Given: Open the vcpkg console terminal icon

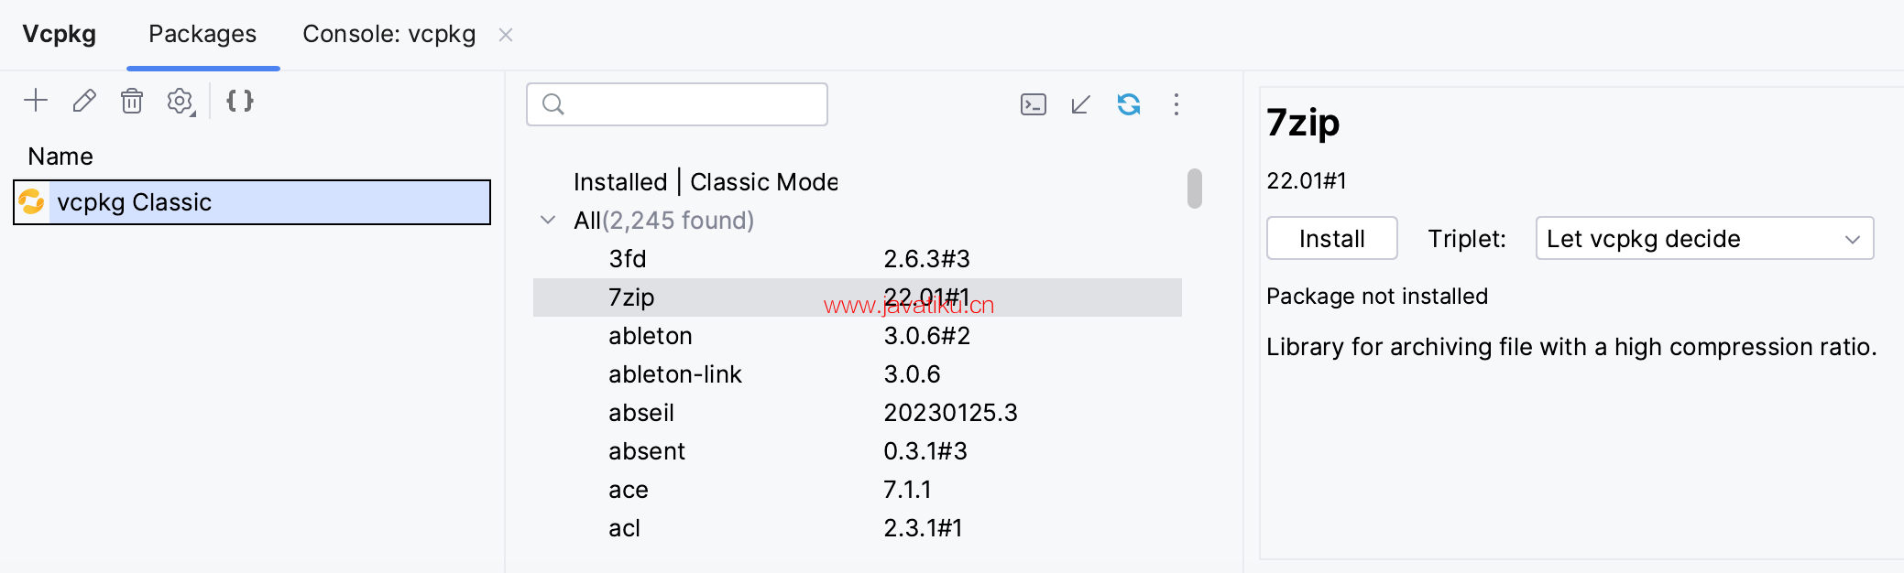Looking at the screenshot, I should pyautogui.click(x=1034, y=104).
